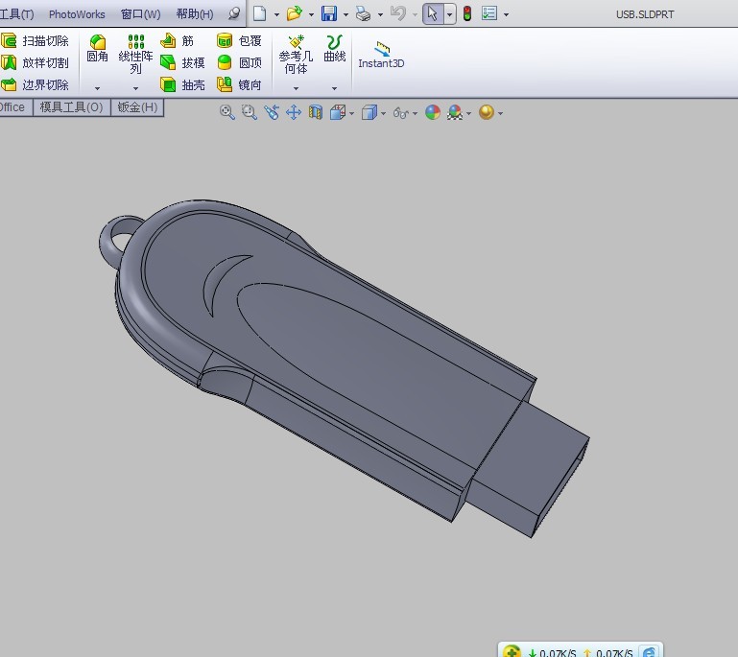Click the Undo arrow icon
The height and width of the screenshot is (657, 738).
pos(398,13)
